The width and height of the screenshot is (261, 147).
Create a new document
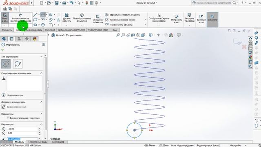coord(42,3)
